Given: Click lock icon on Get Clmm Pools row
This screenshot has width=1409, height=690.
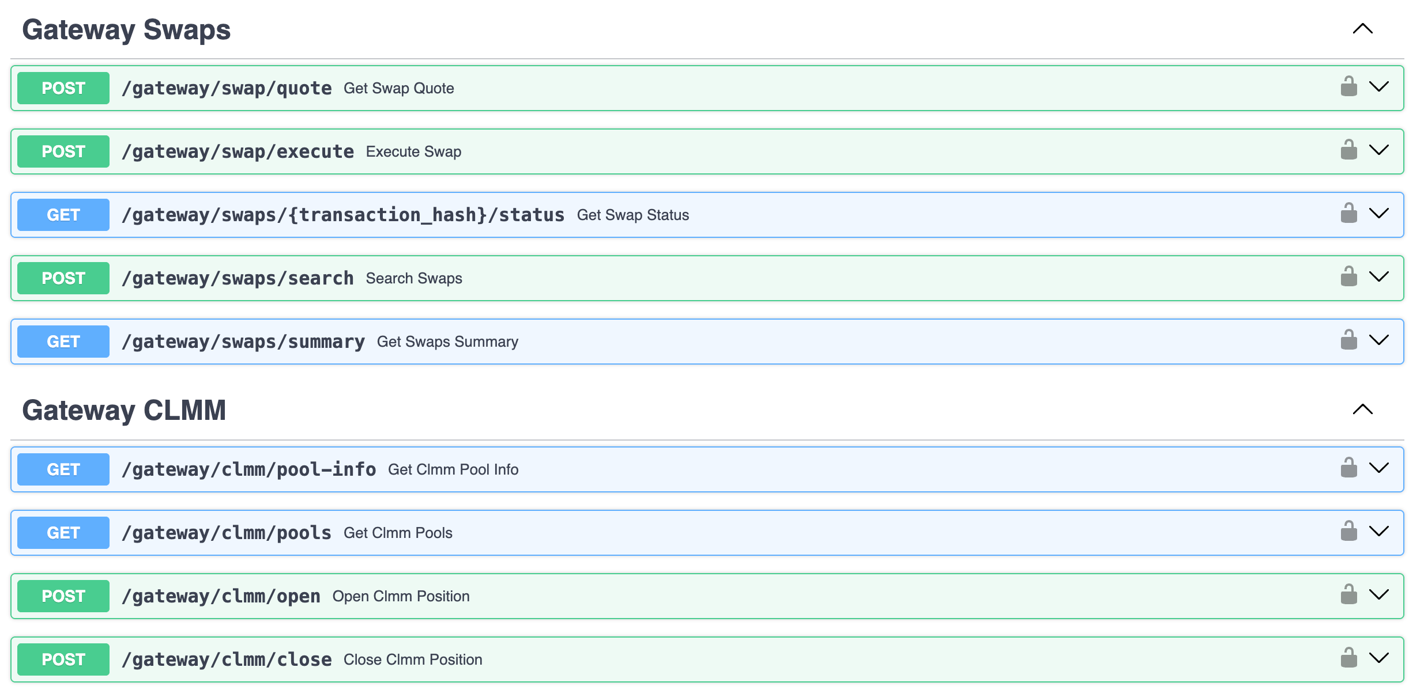Looking at the screenshot, I should point(1348,532).
